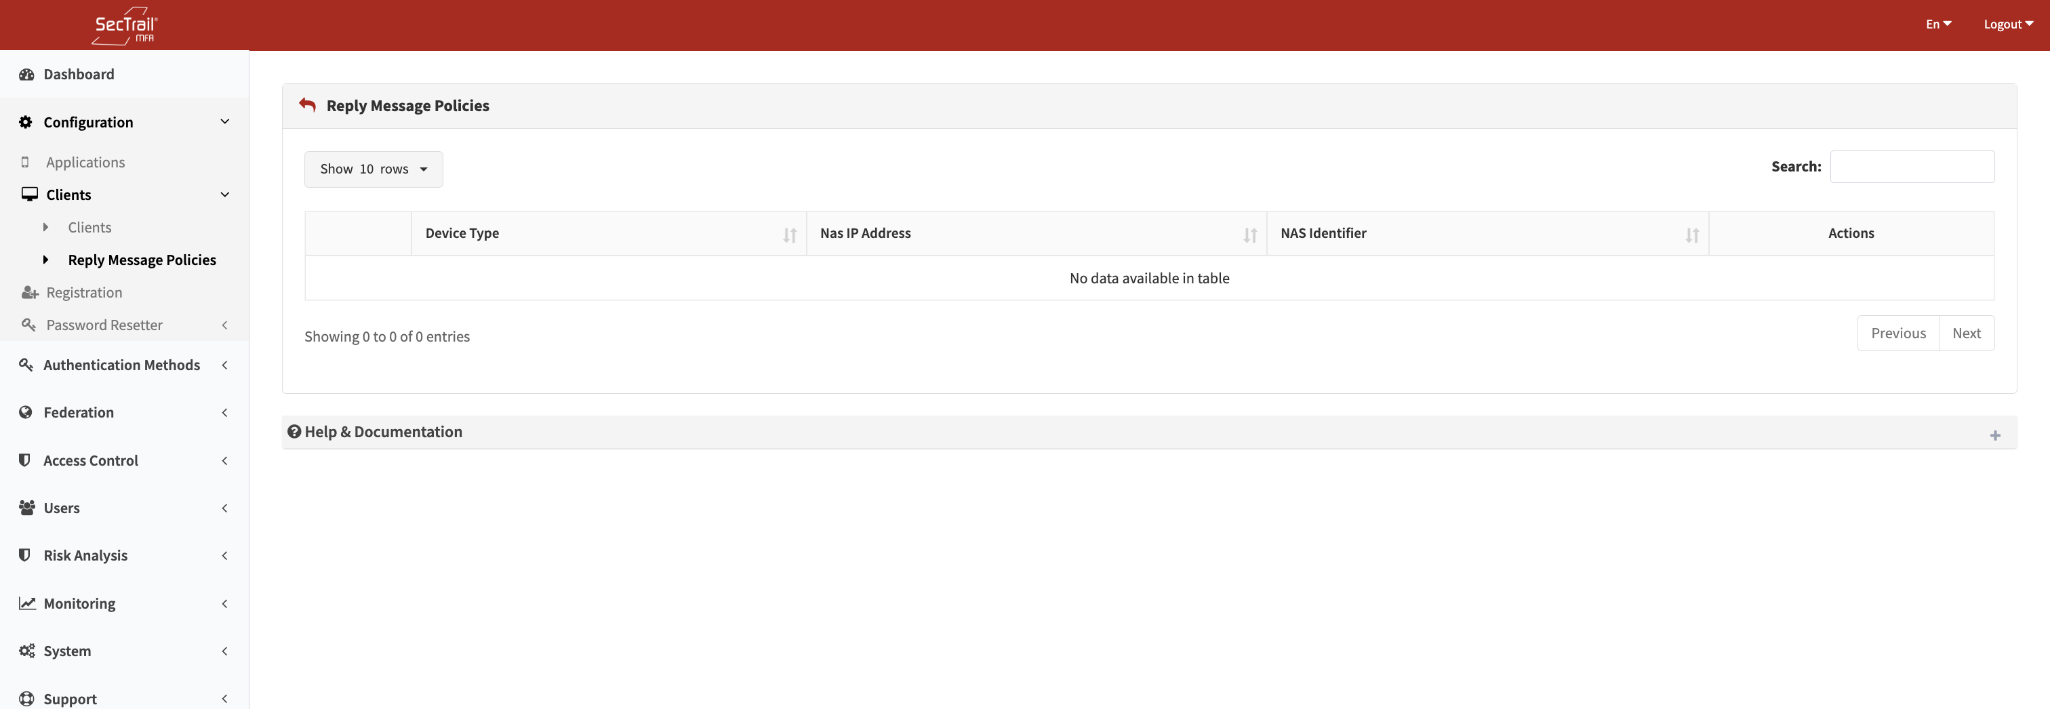Open the Logout menu
This screenshot has width=2050, height=709.
pos(2007,24)
